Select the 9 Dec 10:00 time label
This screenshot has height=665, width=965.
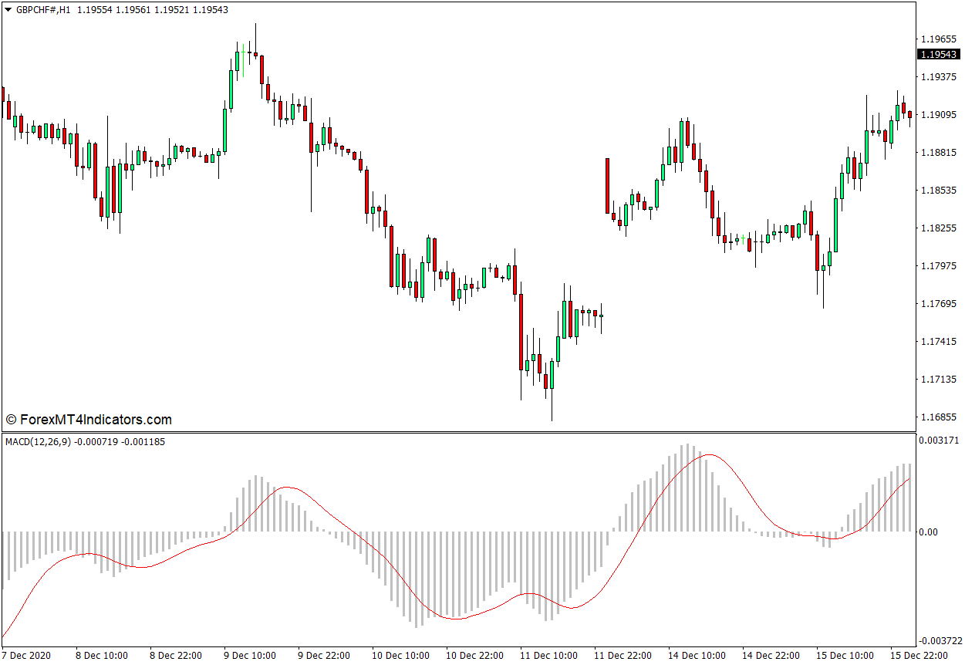point(250,655)
